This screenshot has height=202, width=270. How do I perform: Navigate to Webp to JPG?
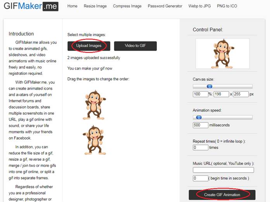click(199, 6)
